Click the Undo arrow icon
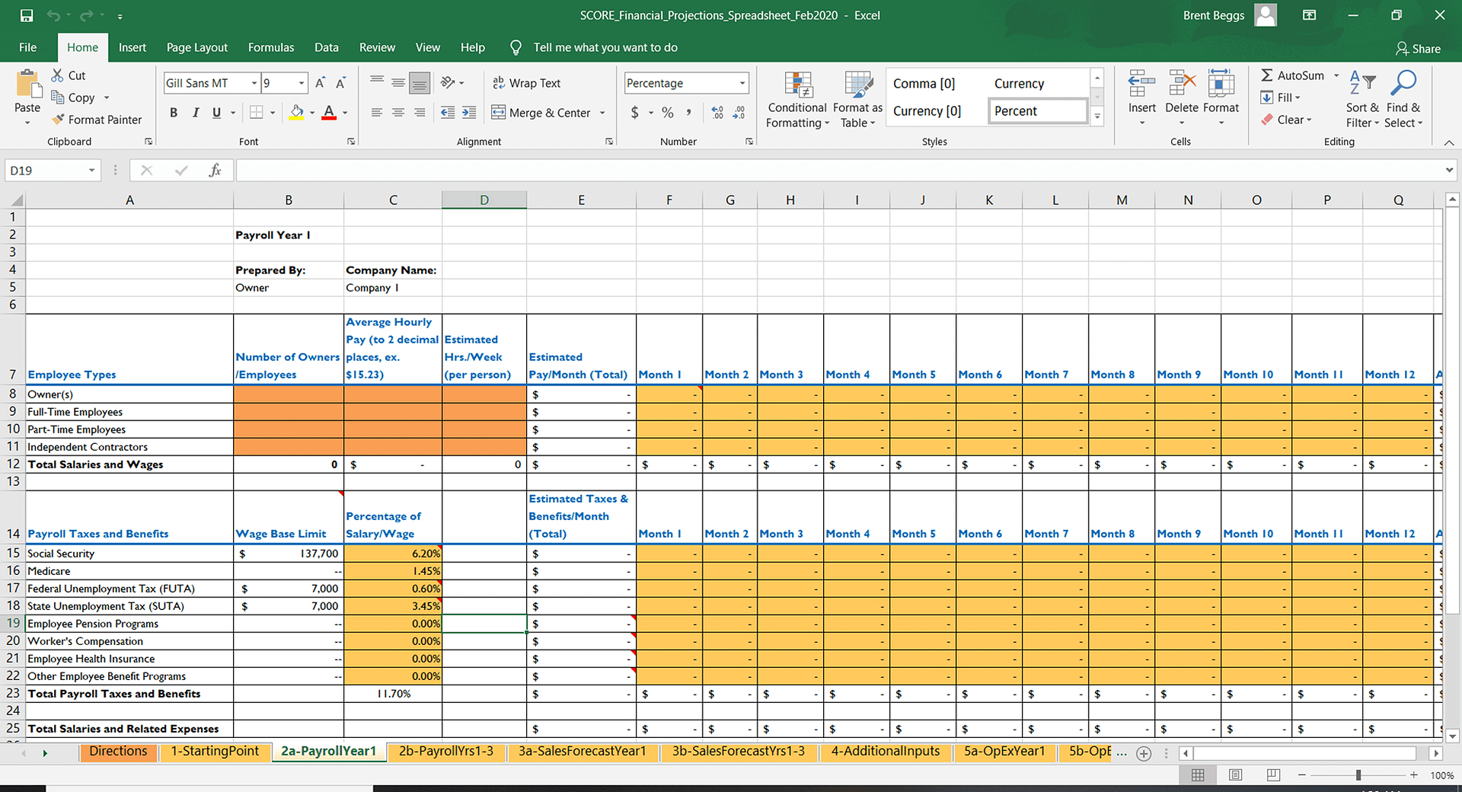Screen dimensions: 1462x792 53,15
